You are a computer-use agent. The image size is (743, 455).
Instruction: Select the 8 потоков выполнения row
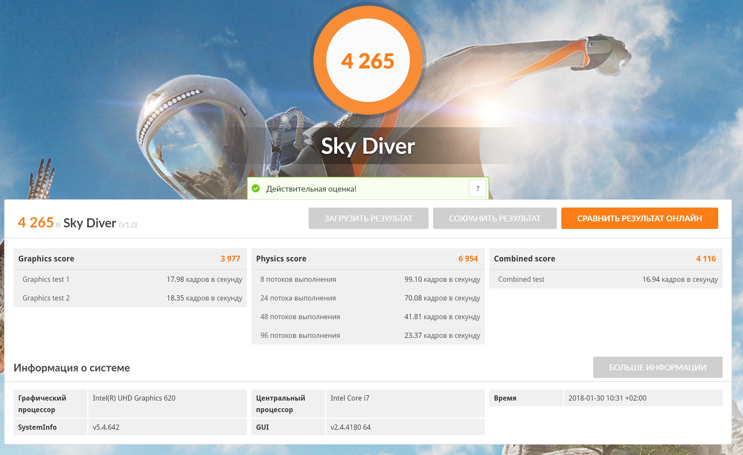[368, 279]
